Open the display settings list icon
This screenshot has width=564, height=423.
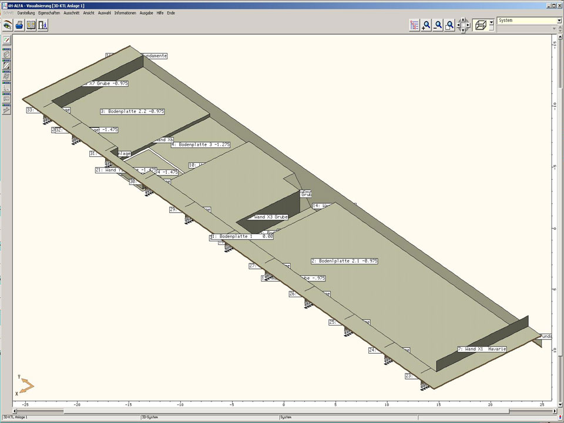point(414,25)
